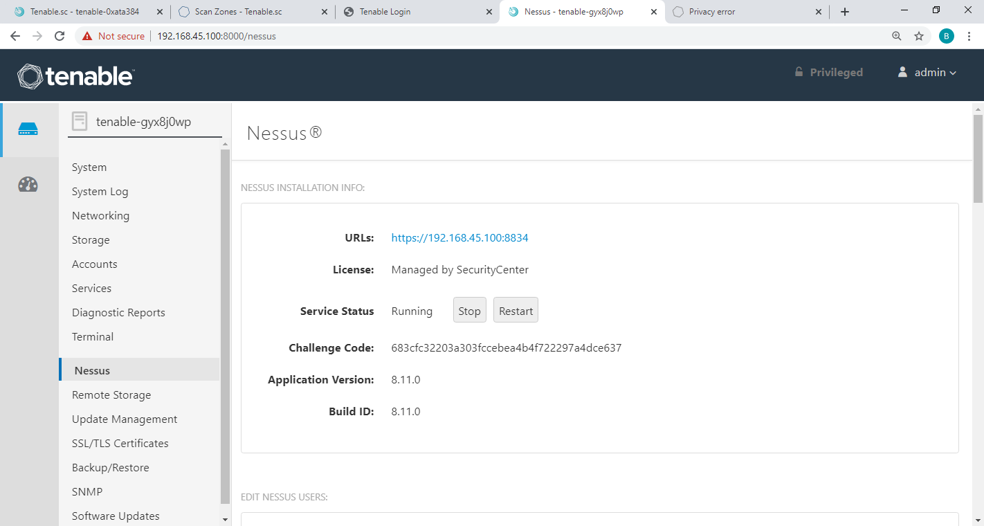Expand the admin user dropdown
984x526 pixels.
(953, 73)
